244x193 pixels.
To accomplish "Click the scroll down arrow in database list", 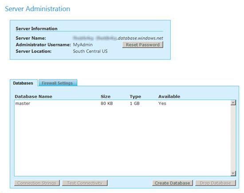I will click(233, 173).
